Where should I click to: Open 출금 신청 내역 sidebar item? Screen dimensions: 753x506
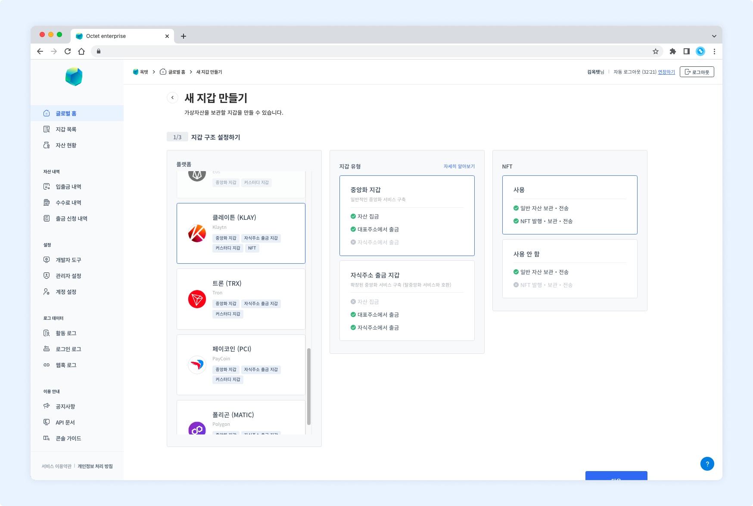point(77,219)
